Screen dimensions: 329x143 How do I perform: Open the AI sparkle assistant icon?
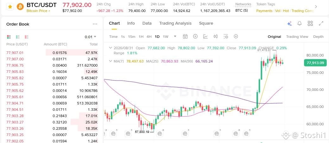tap(289, 24)
